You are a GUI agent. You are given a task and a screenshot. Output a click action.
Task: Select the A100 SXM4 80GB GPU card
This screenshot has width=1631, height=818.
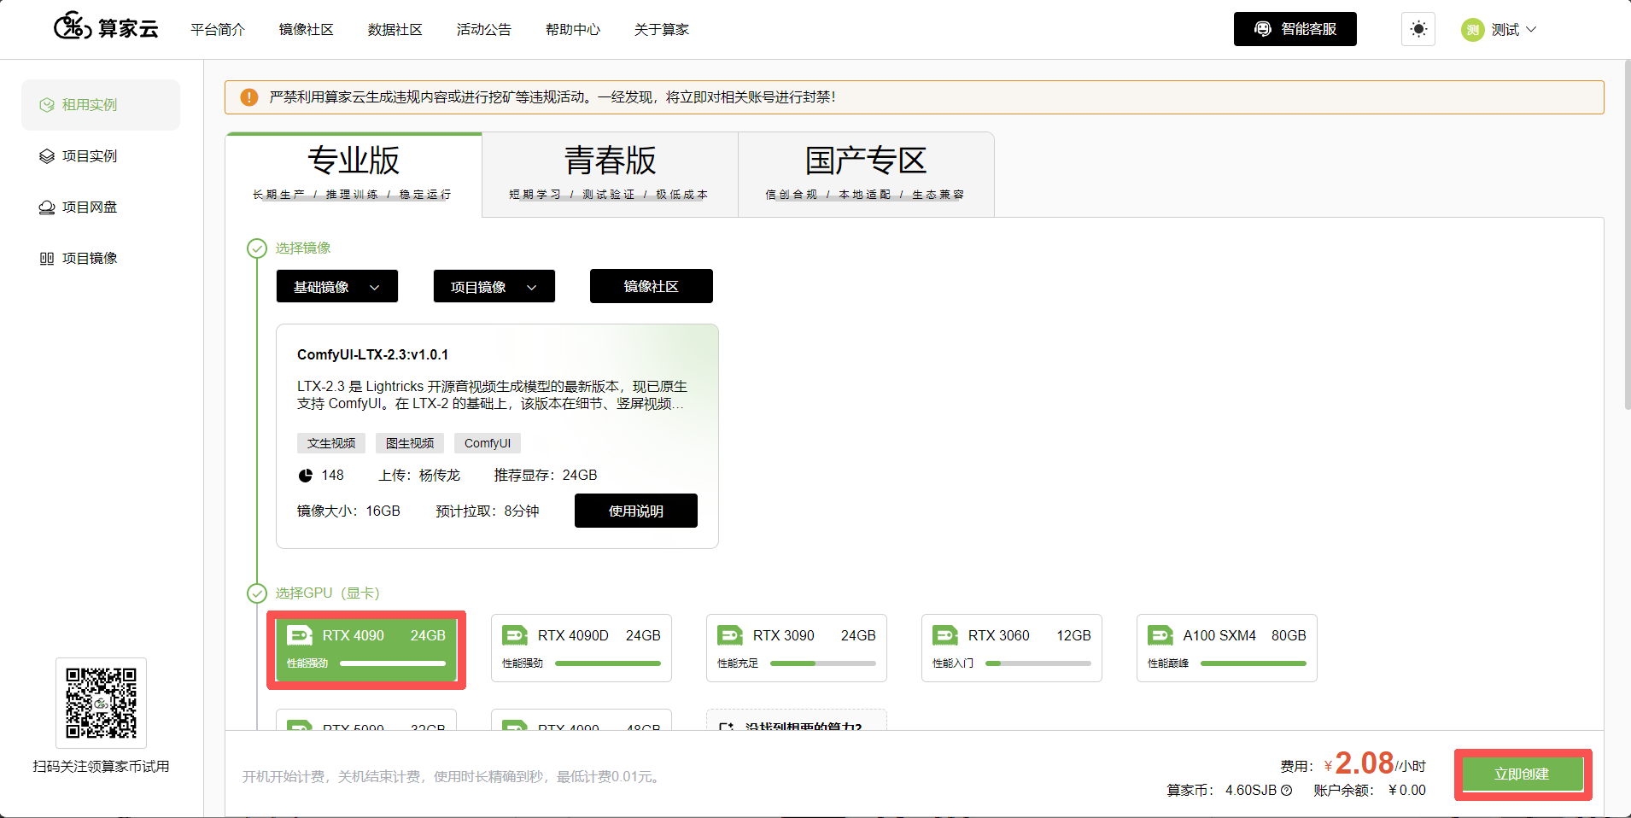(1227, 648)
